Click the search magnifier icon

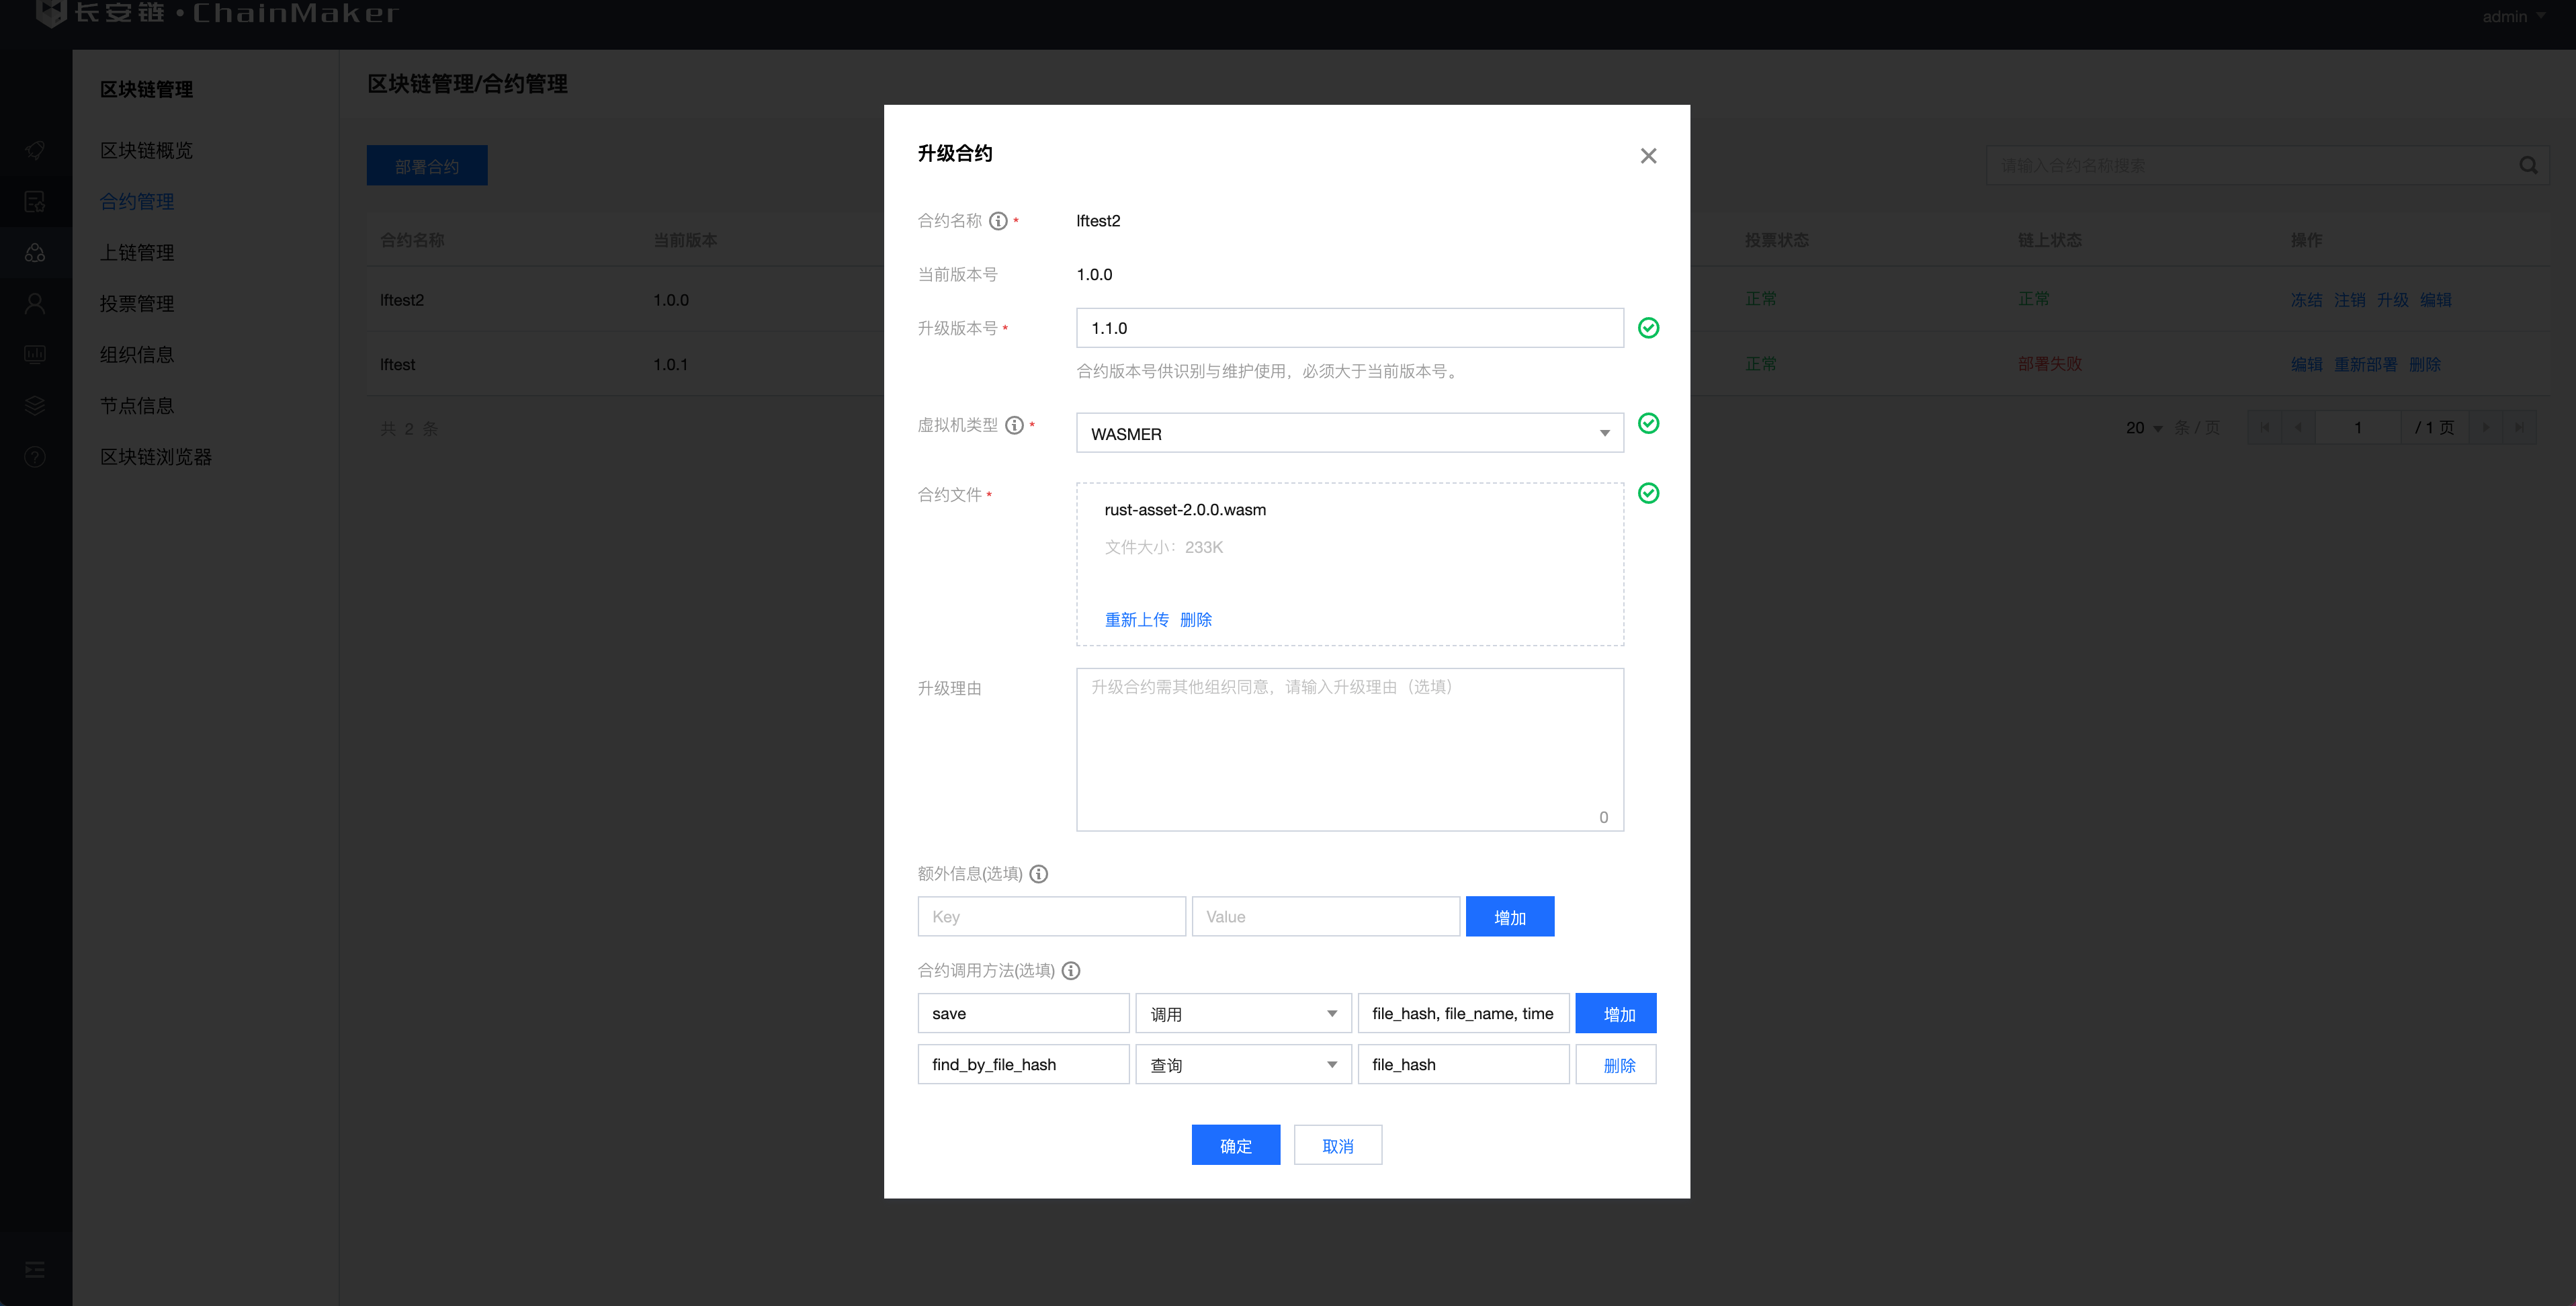click(2528, 166)
